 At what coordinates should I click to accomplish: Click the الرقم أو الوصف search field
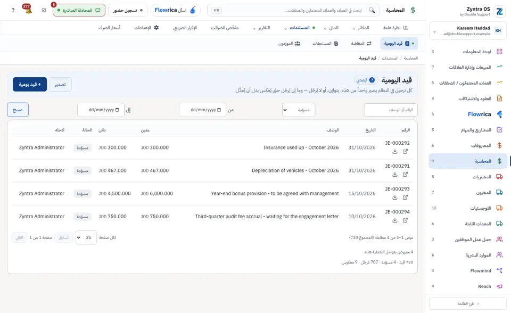(x=391, y=110)
